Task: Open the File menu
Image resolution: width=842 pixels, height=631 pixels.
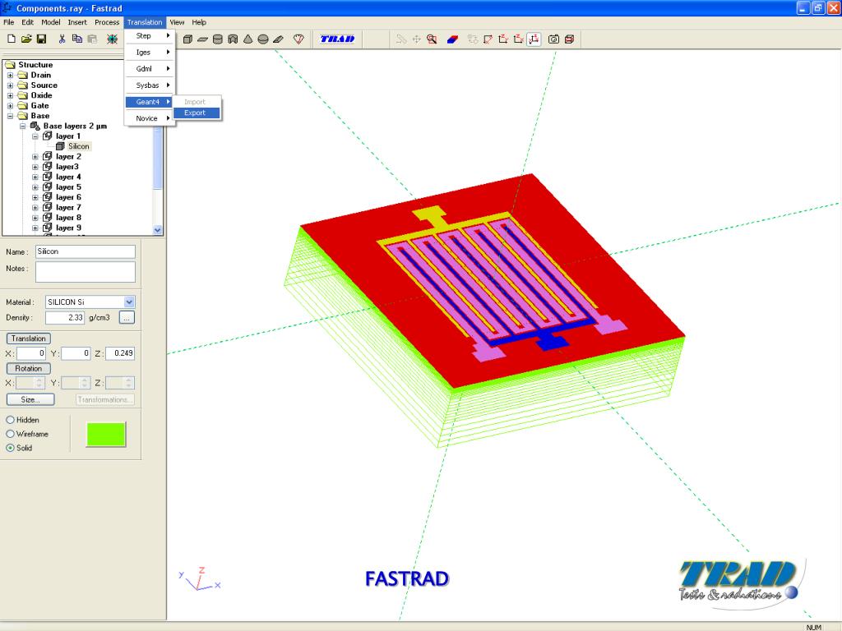Action: (8, 22)
